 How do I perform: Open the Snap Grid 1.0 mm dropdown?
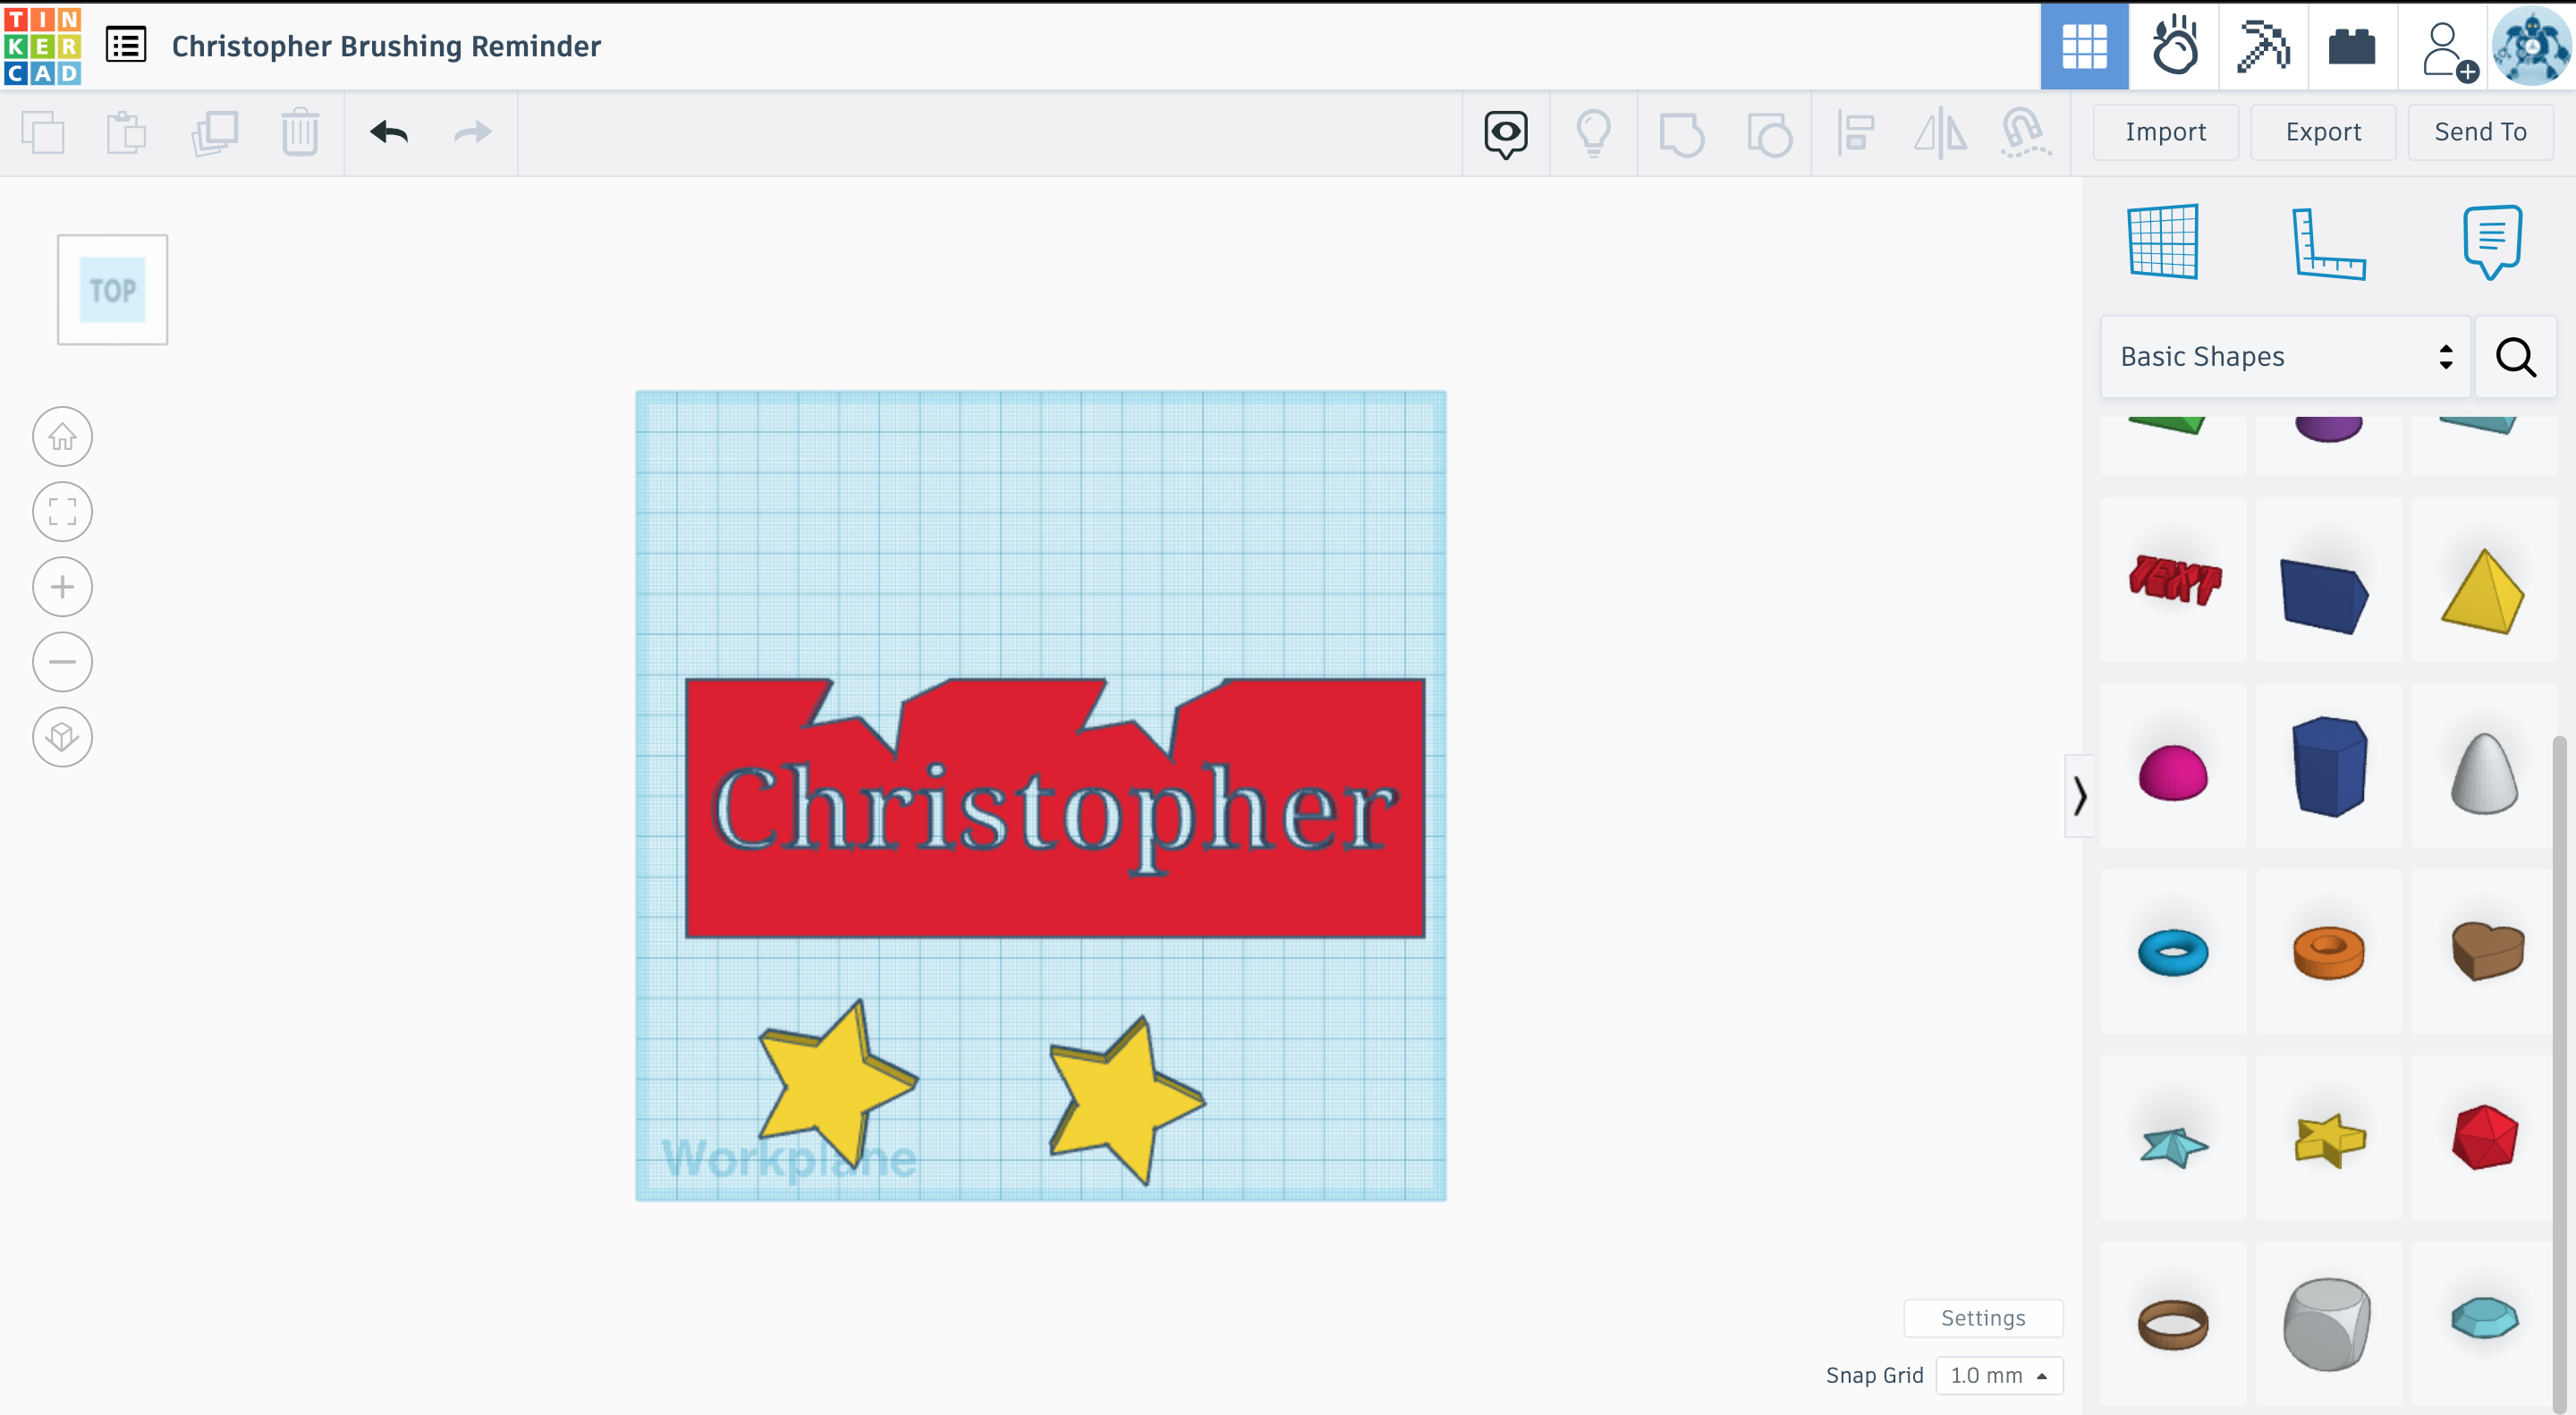(x=1999, y=1375)
